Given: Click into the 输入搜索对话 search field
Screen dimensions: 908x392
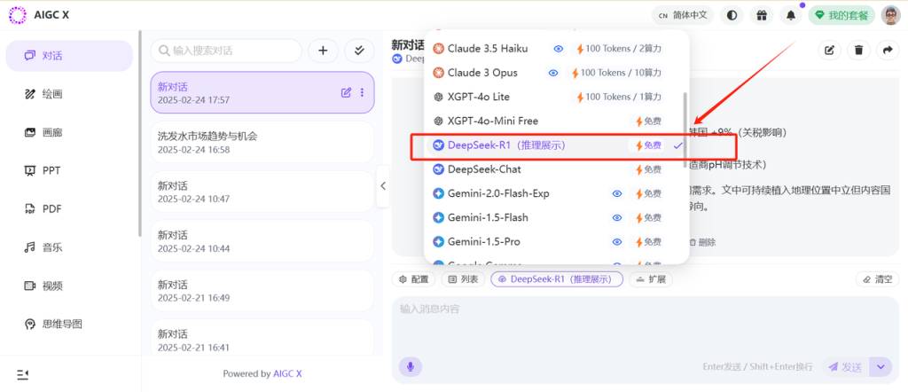Looking at the screenshot, I should click(x=226, y=51).
